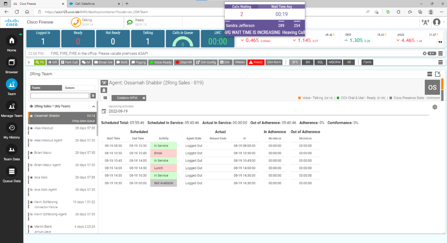Screen dimensions: 447x243
Task: Open Queue Data from the sidebar
Action: pyautogui.click(x=12, y=172)
